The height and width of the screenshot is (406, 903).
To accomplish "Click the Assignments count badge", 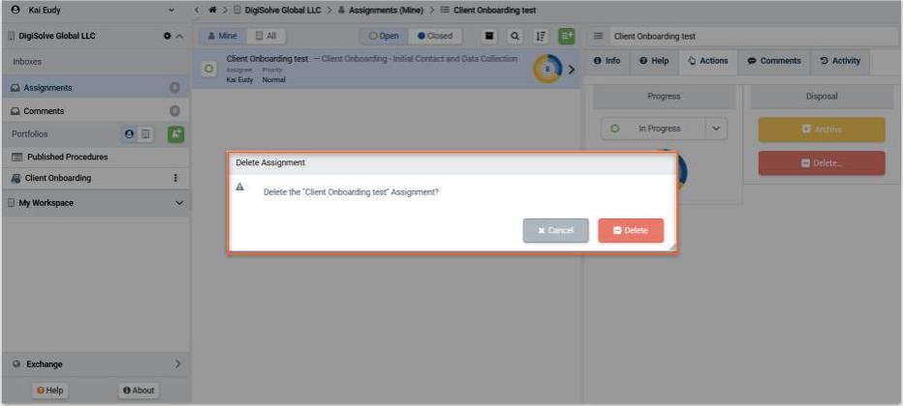I will 175,88.
